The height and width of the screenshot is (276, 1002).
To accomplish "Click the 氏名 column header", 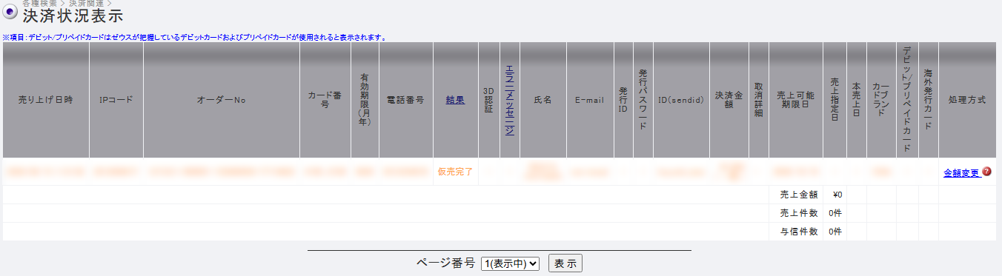I will coord(543,100).
